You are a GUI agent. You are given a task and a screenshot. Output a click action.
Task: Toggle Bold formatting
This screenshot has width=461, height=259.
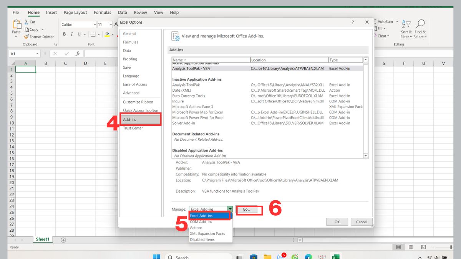64,34
